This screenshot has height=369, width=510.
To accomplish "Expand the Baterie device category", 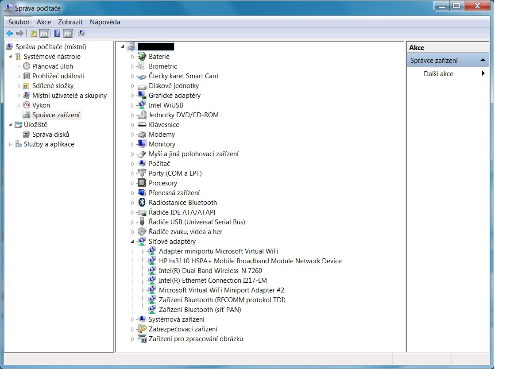I will 132,57.
